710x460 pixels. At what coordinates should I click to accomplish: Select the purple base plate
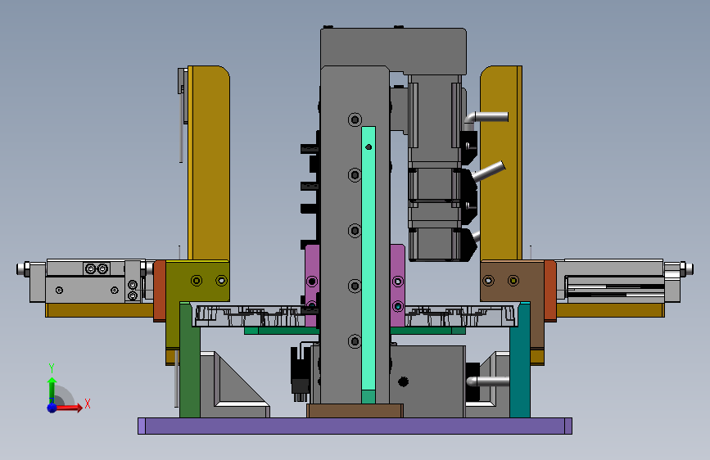coord(355,426)
